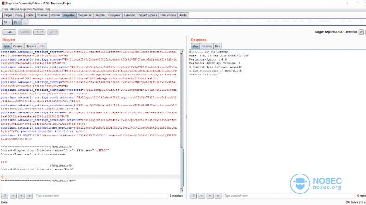Show the Response Hex view
The width and height of the screenshot is (366, 205).
click(218, 46)
